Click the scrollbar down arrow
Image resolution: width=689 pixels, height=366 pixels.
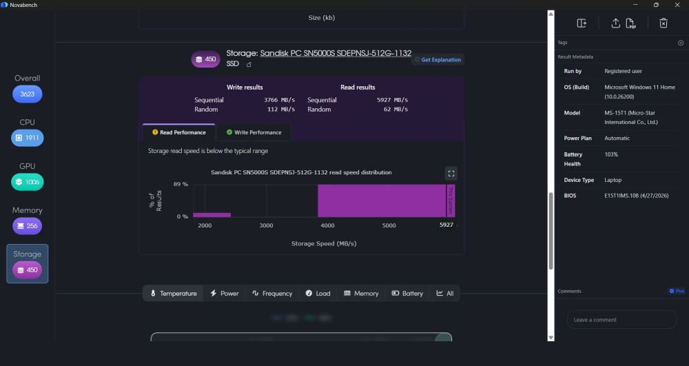551,338
